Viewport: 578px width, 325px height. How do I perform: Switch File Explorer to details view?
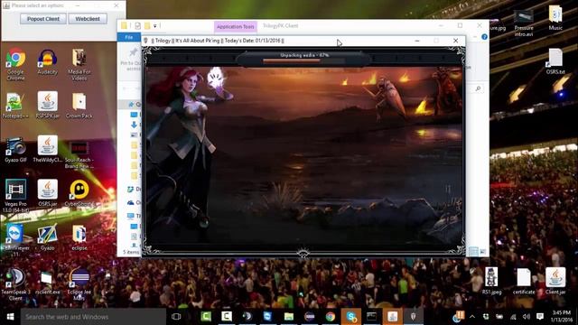pyautogui.click(x=473, y=252)
